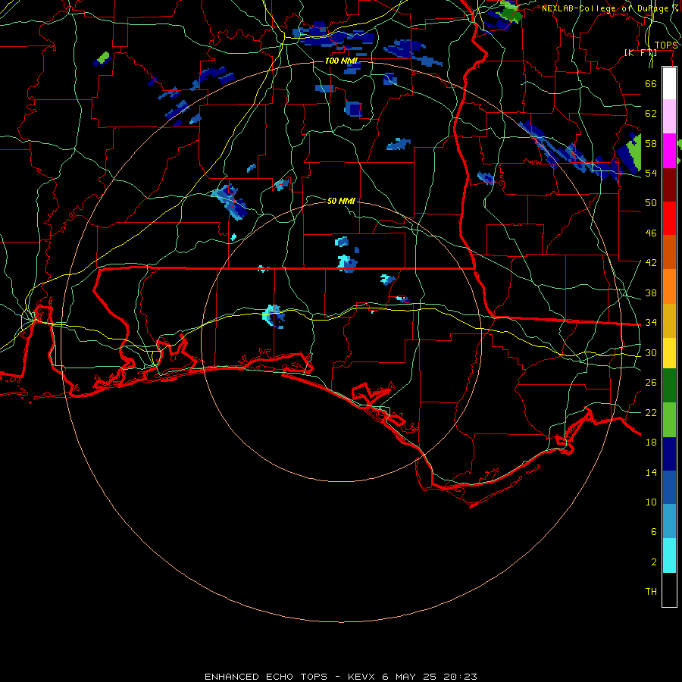The height and width of the screenshot is (682, 682).
Task: Click the navy 22 kft legend swatch
Action: pos(669,454)
